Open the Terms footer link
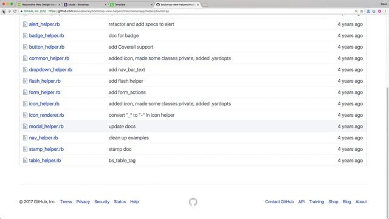The height and width of the screenshot is (219, 389). click(x=66, y=201)
